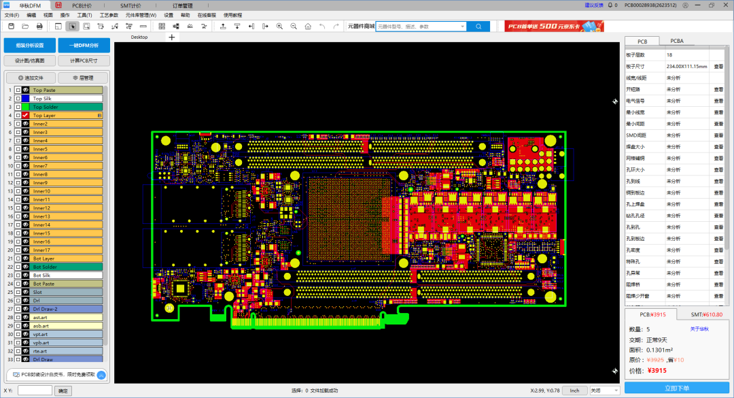Viewport: 734px width, 398px height.
Task: Switch to the PCBA tab
Action: [676, 41]
